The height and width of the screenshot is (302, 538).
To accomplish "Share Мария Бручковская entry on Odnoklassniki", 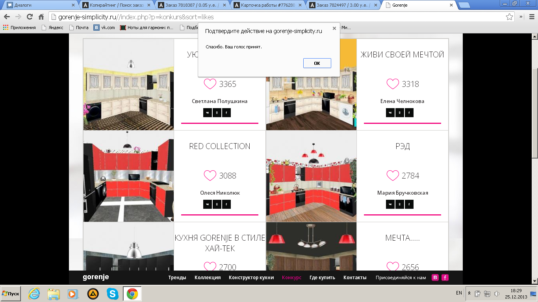I will pos(400,204).
